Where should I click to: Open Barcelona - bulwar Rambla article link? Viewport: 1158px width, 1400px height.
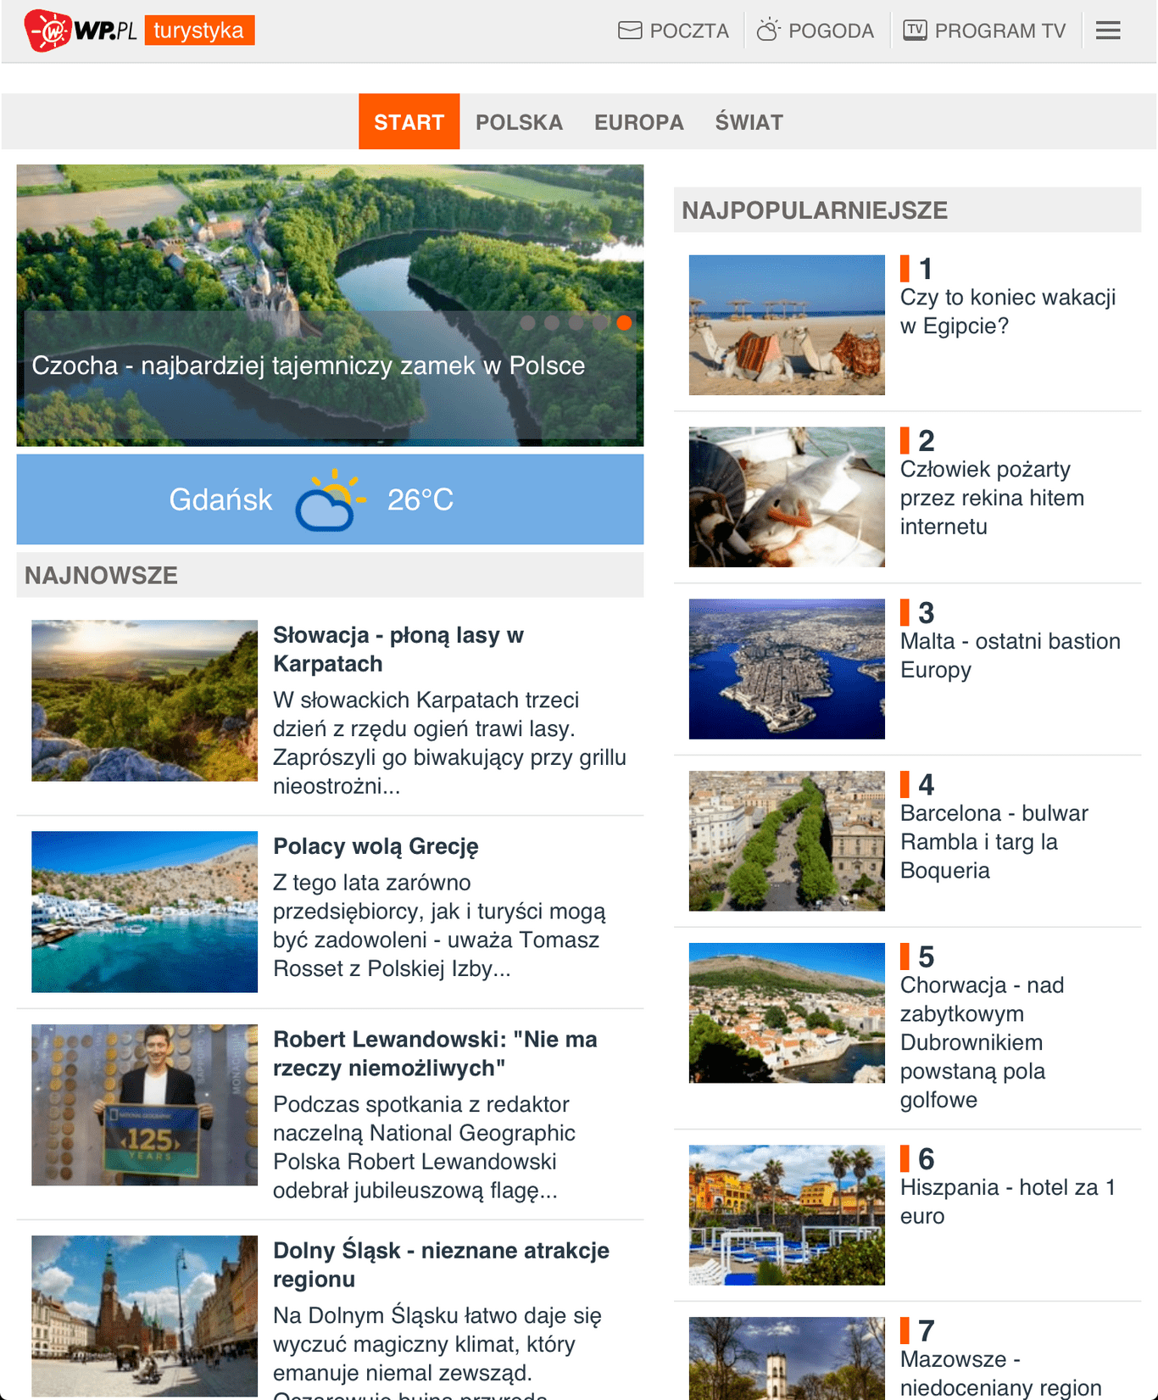pyautogui.click(x=994, y=841)
